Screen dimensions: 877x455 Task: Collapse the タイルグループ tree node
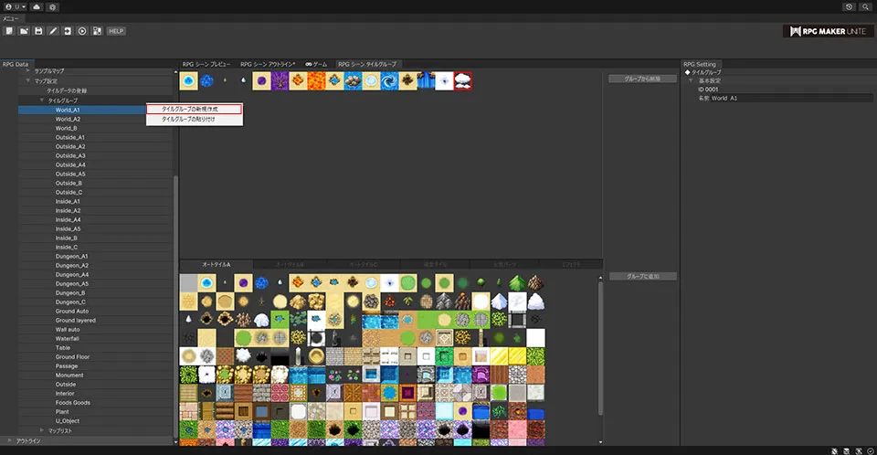click(x=41, y=101)
